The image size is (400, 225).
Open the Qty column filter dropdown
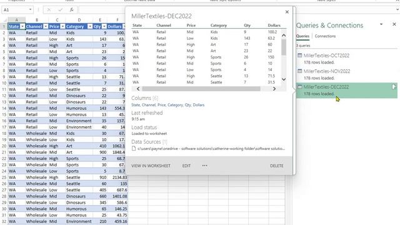104,26
